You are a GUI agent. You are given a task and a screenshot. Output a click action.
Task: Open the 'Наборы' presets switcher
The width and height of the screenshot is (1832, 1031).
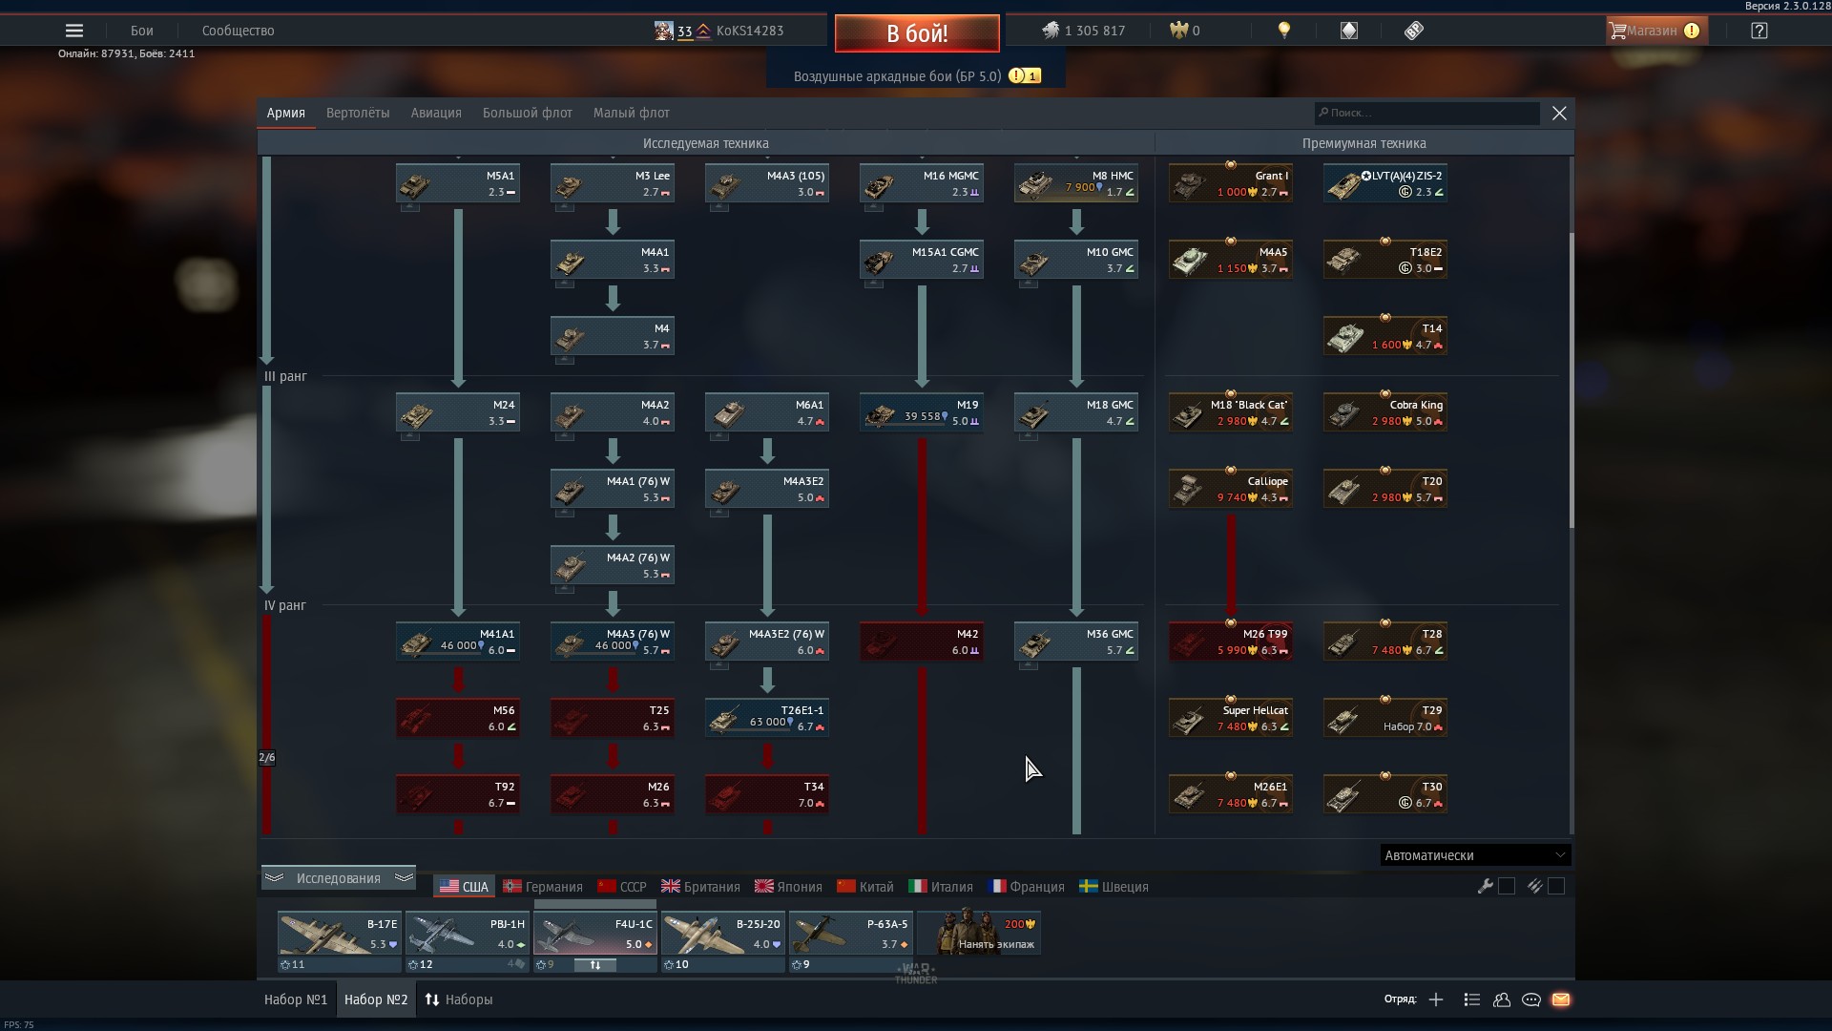(459, 999)
